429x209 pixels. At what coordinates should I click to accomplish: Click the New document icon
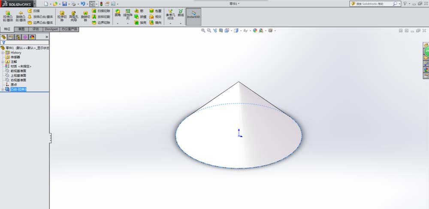coord(46,4)
